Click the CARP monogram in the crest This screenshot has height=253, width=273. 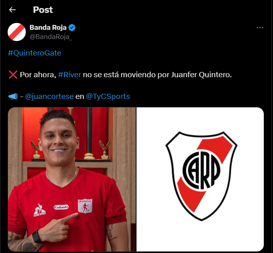tap(201, 170)
